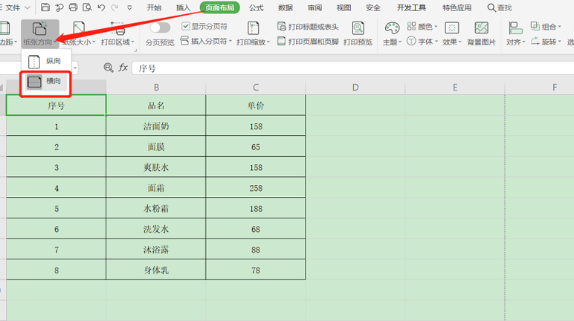
Task: Click the 背景图片 icon
Action: point(481,28)
